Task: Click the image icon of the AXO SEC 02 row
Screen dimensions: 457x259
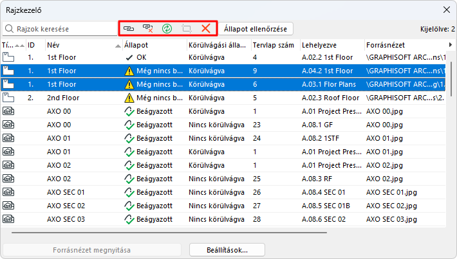Action: [x=8, y=206]
